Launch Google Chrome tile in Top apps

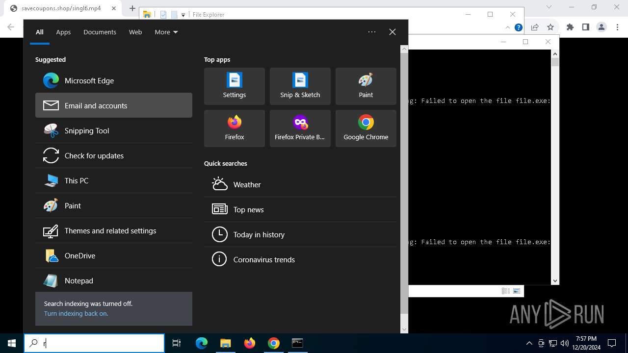click(x=366, y=128)
